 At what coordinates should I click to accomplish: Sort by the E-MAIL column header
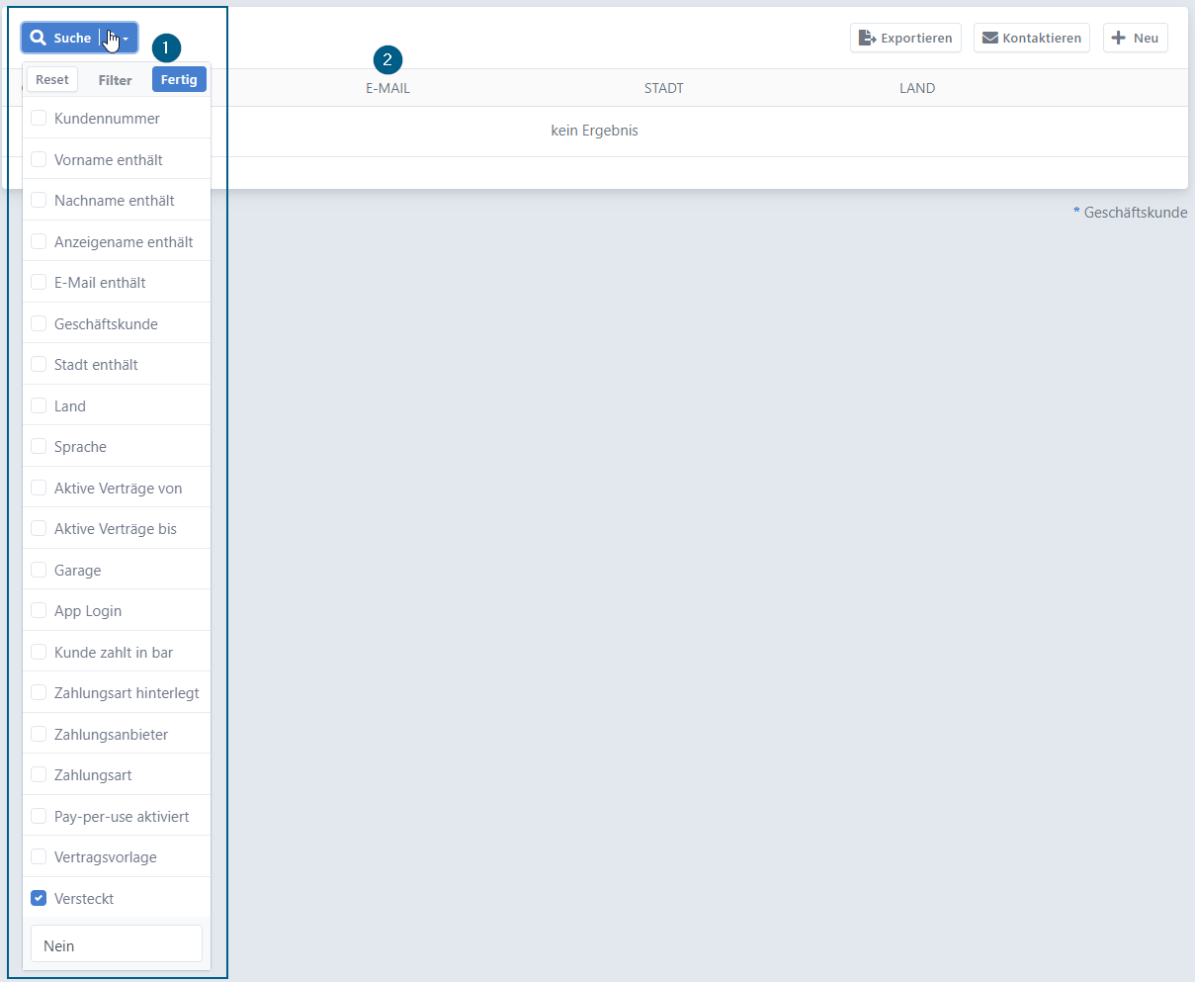tap(387, 88)
